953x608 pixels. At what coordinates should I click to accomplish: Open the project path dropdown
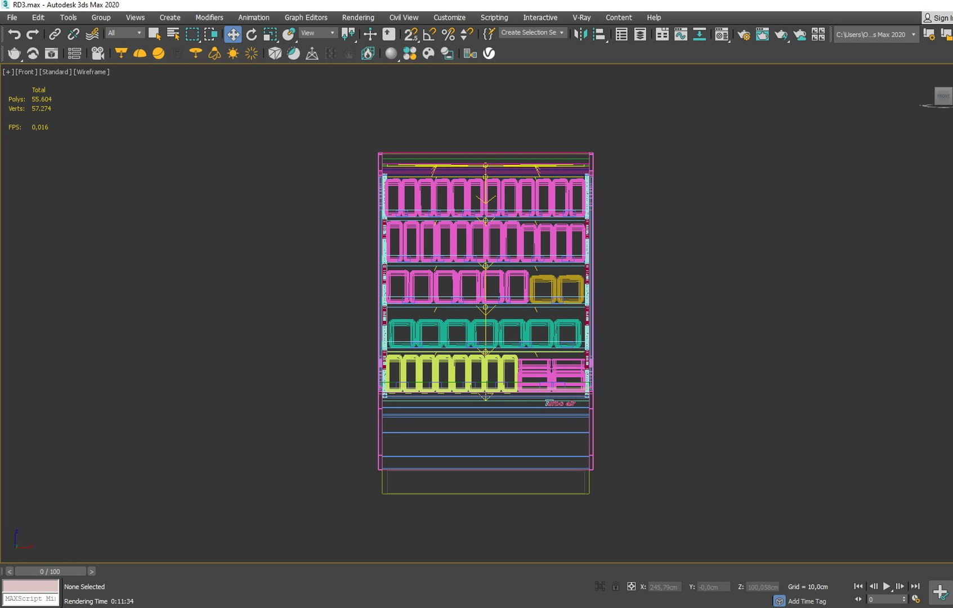pyautogui.click(x=876, y=34)
